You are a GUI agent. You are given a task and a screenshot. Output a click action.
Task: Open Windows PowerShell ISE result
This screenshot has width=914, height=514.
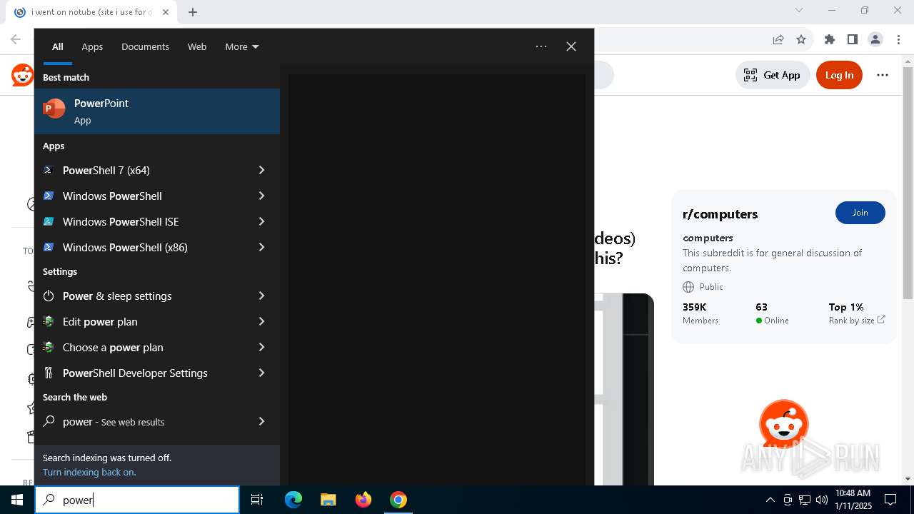(x=144, y=221)
